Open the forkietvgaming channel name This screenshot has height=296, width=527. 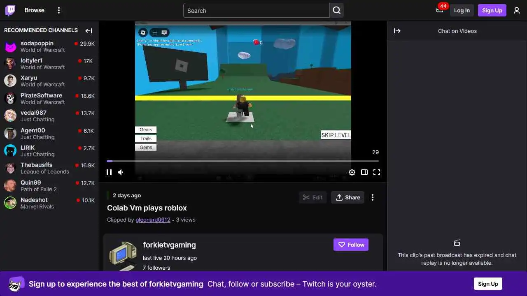(169, 245)
